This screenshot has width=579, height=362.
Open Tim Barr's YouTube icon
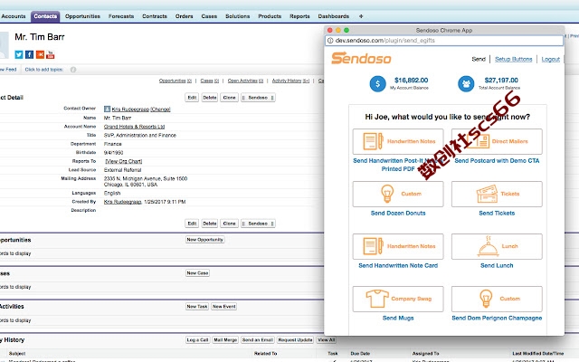point(51,54)
